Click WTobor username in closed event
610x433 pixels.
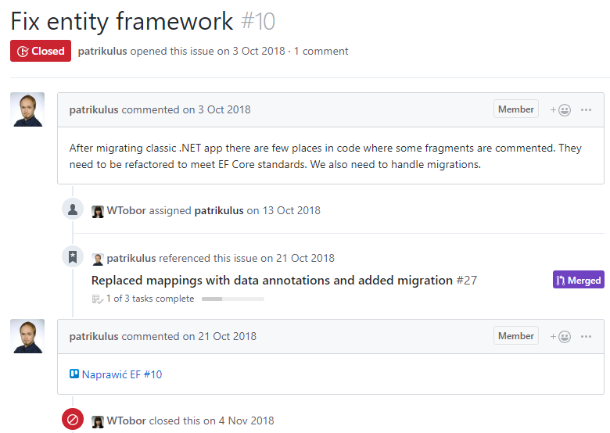click(x=127, y=420)
